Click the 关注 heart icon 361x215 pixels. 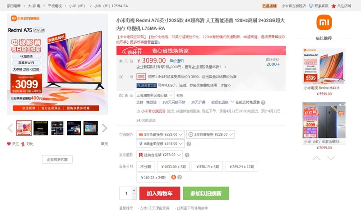click(9, 144)
